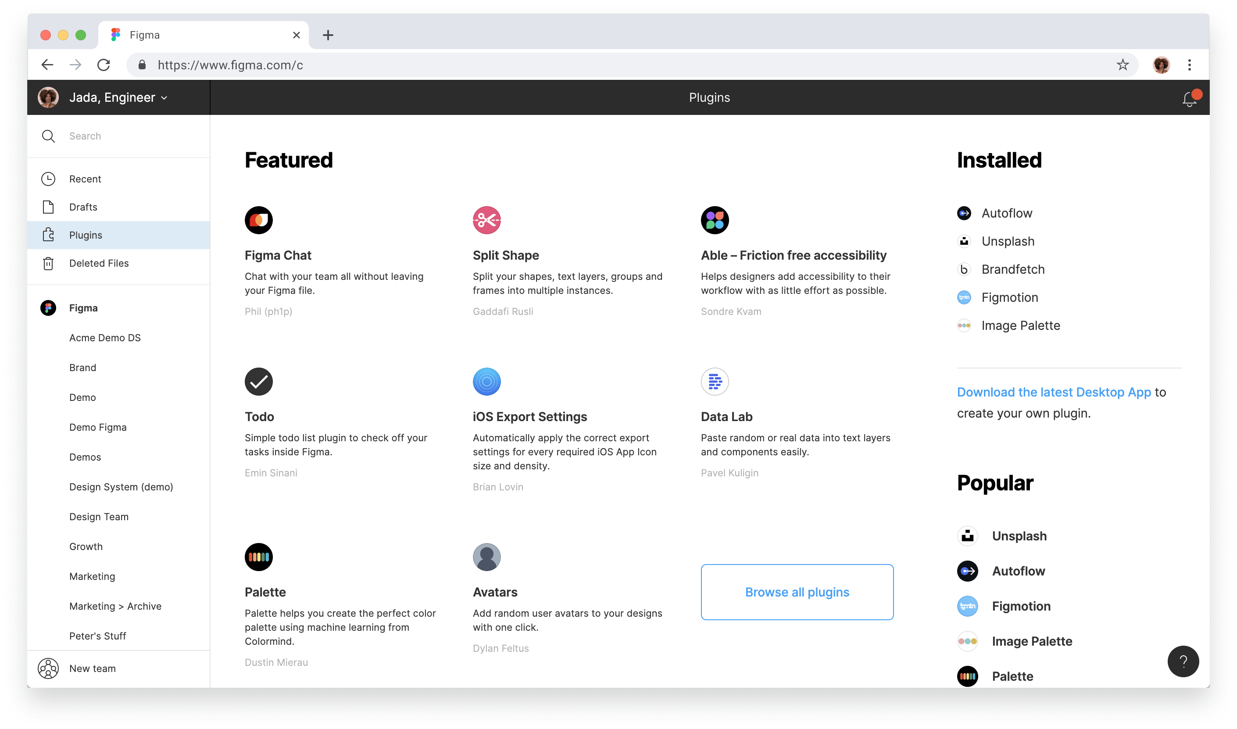Screen dimensions: 1237x729
Task: Open the Figma Chat plugin
Action: coord(259,220)
